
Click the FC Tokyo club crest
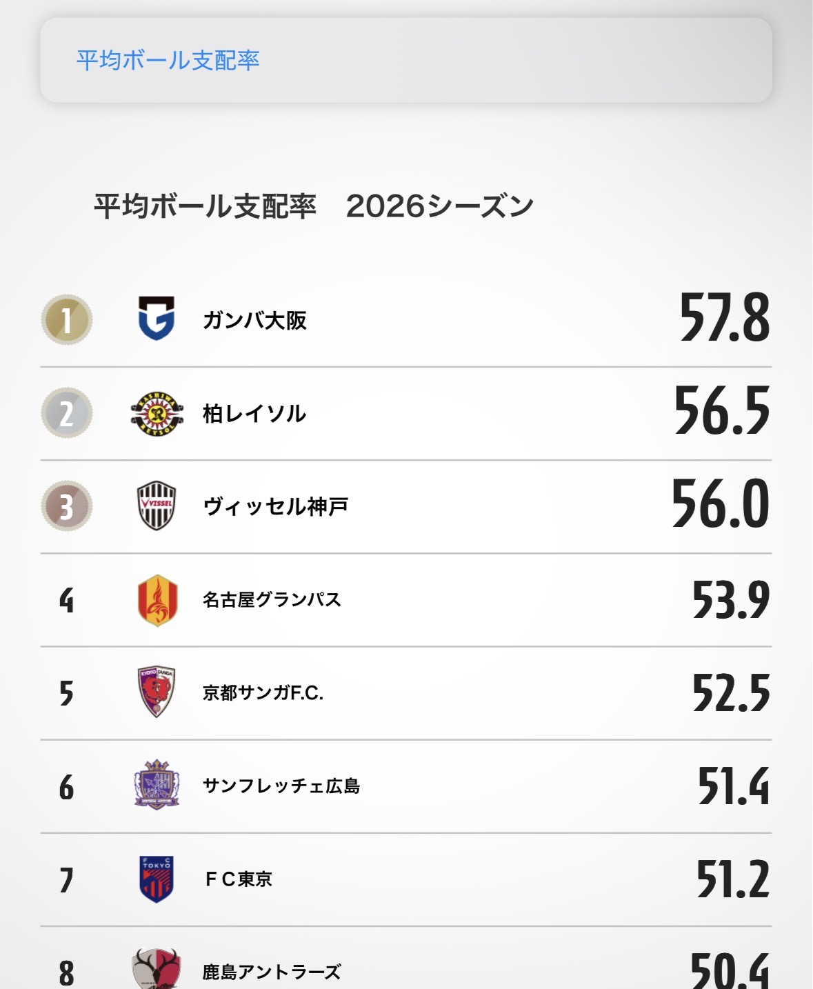pos(157,879)
